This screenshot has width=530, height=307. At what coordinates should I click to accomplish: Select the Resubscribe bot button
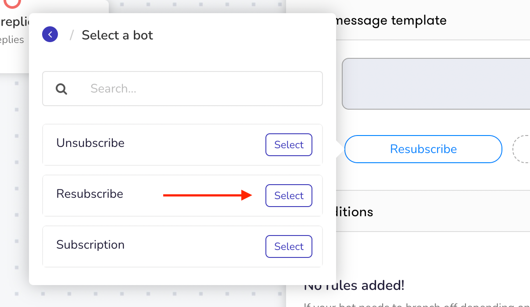[289, 196]
